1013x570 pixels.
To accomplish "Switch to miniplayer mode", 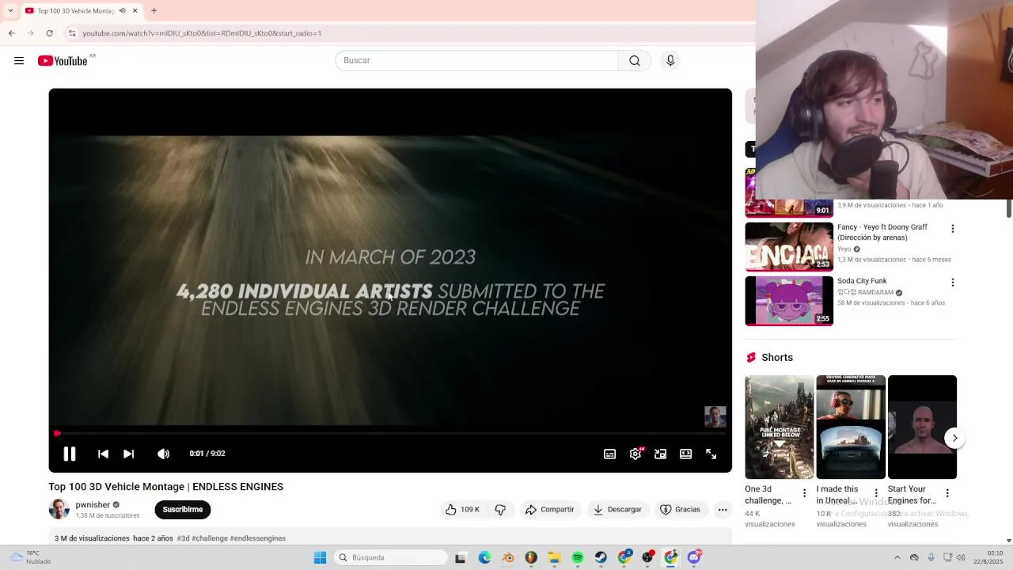I will 660,454.
